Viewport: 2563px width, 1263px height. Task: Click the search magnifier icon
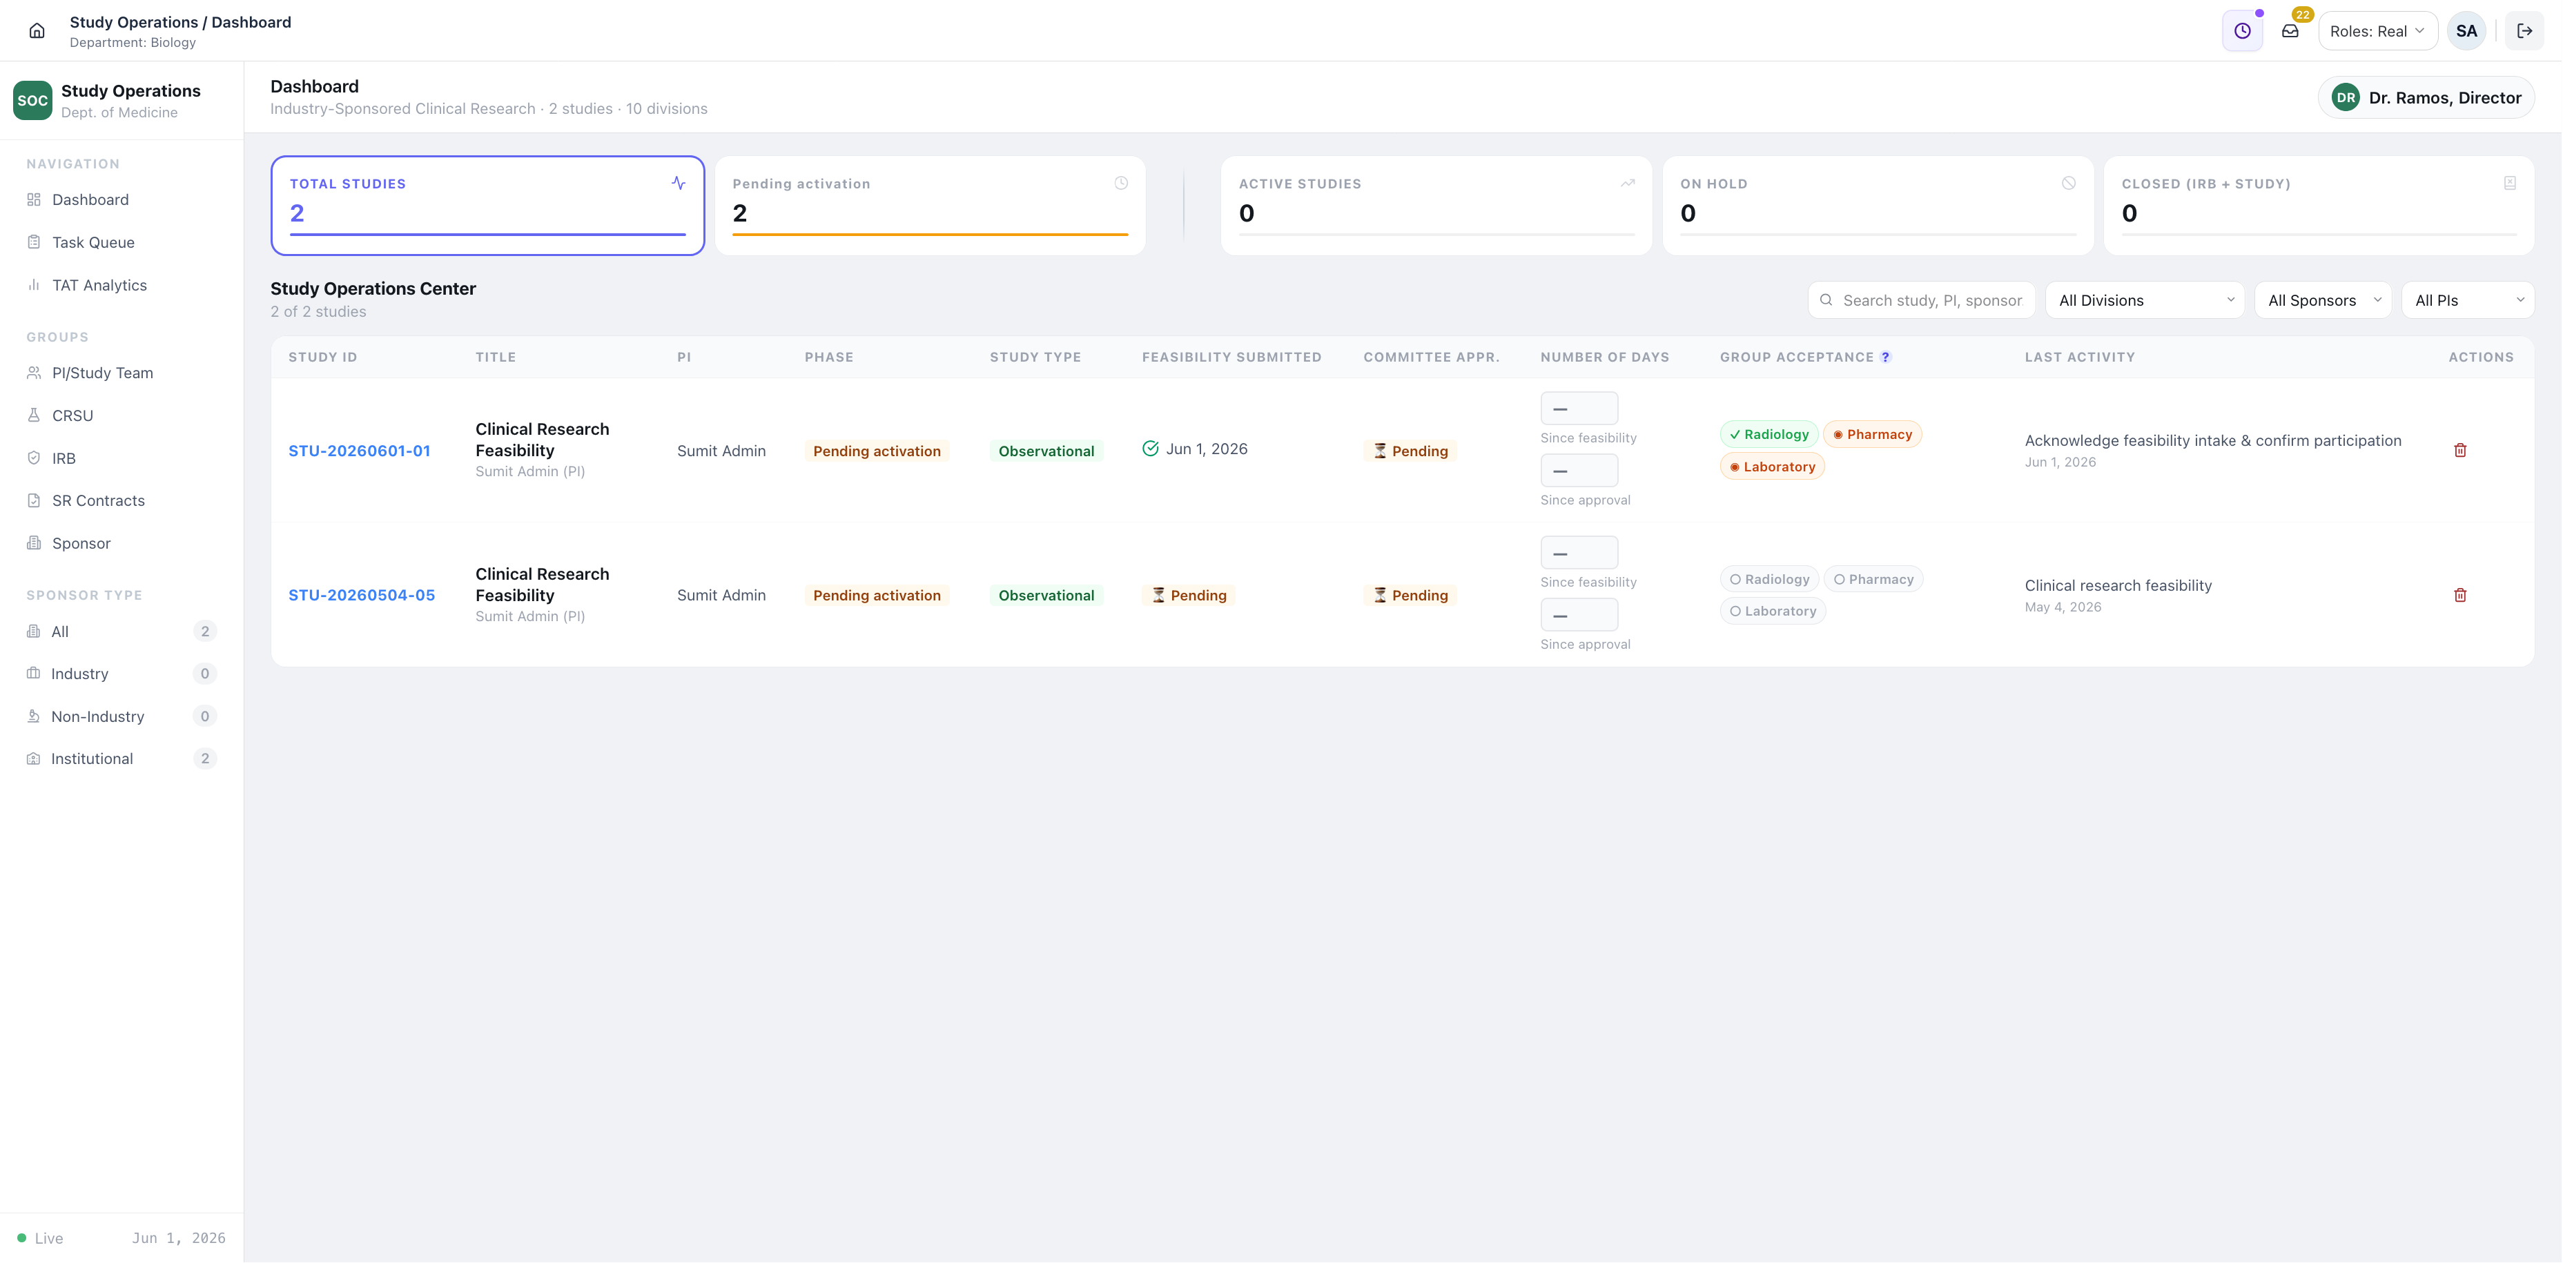[x=1826, y=300]
